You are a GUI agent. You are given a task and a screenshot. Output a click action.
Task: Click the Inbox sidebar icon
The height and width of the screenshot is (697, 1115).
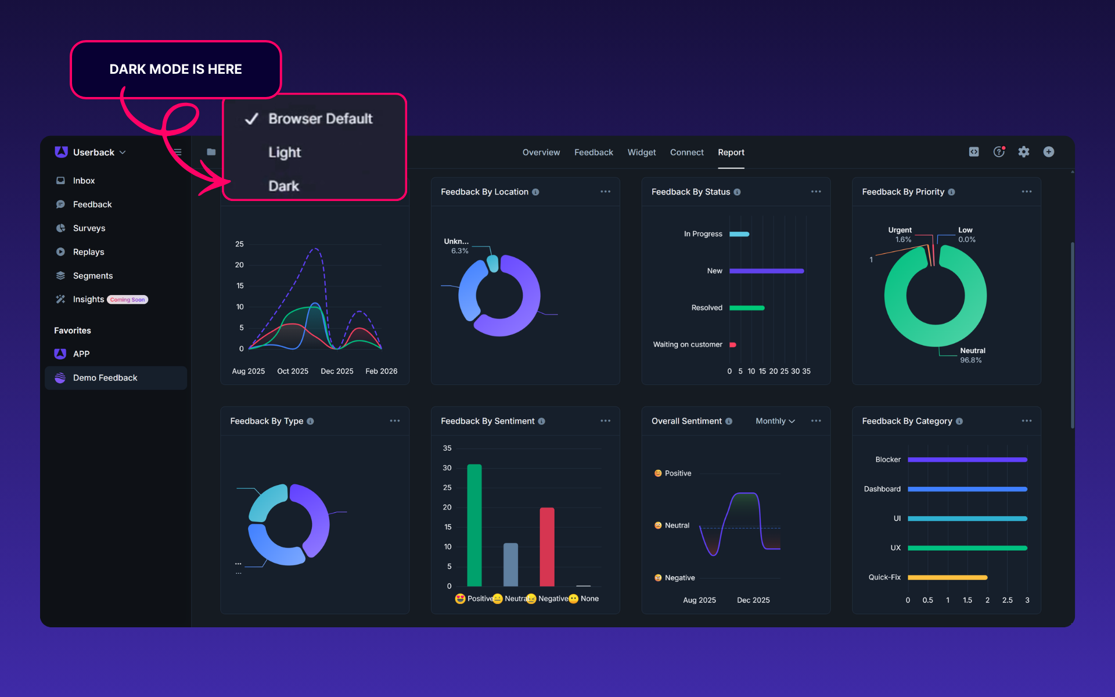click(60, 181)
